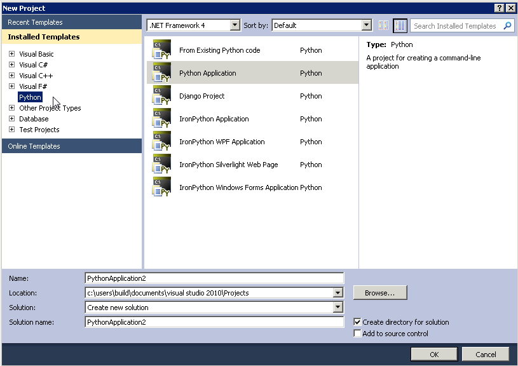Click the IronPython Application template icon
This screenshot has height=366, width=518.
point(161,118)
